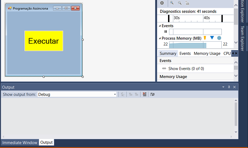Click the Diagnostics session: 41 seconds text
This screenshot has width=248, height=148.
pyautogui.click(x=188, y=11)
